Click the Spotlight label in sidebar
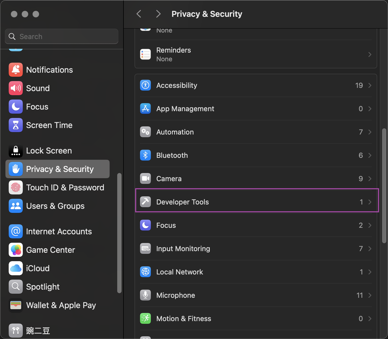 pos(43,287)
